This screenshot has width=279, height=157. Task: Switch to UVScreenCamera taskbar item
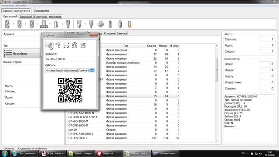coord(165,154)
